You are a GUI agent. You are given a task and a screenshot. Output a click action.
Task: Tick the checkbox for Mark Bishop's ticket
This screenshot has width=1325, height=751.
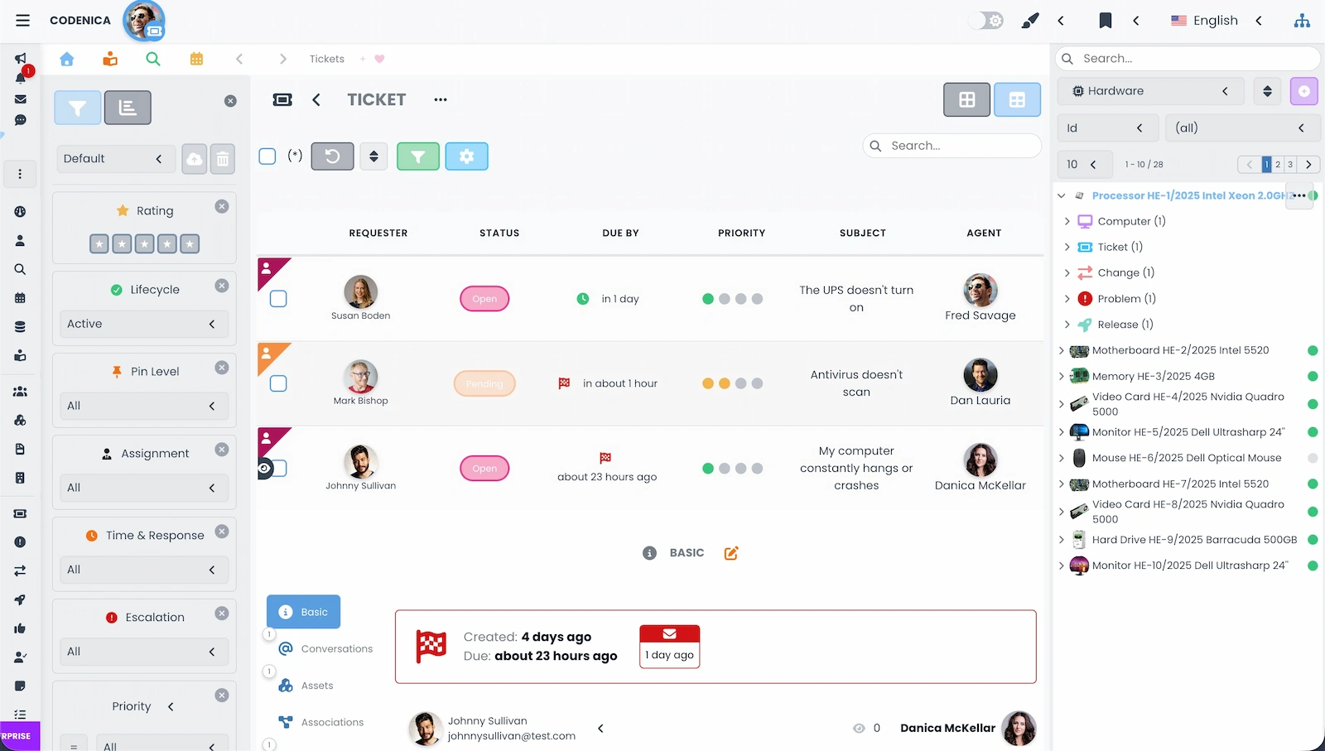click(x=278, y=383)
